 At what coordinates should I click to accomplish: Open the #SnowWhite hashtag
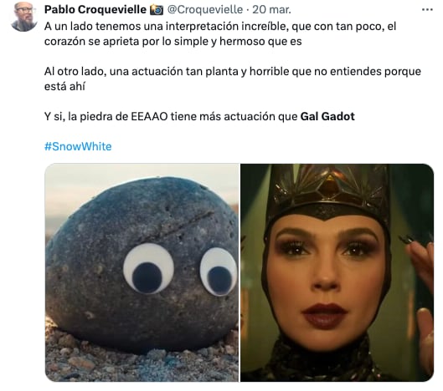[x=78, y=146]
